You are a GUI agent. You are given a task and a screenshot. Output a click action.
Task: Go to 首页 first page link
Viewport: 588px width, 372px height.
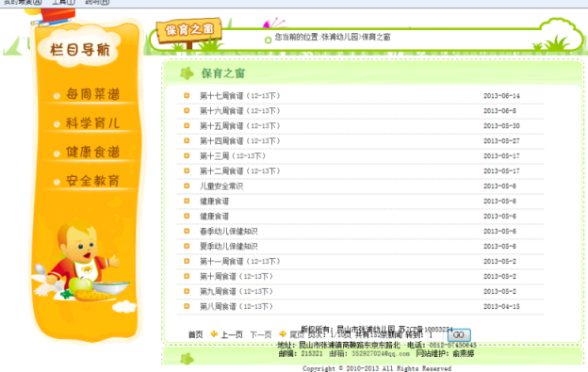click(195, 334)
